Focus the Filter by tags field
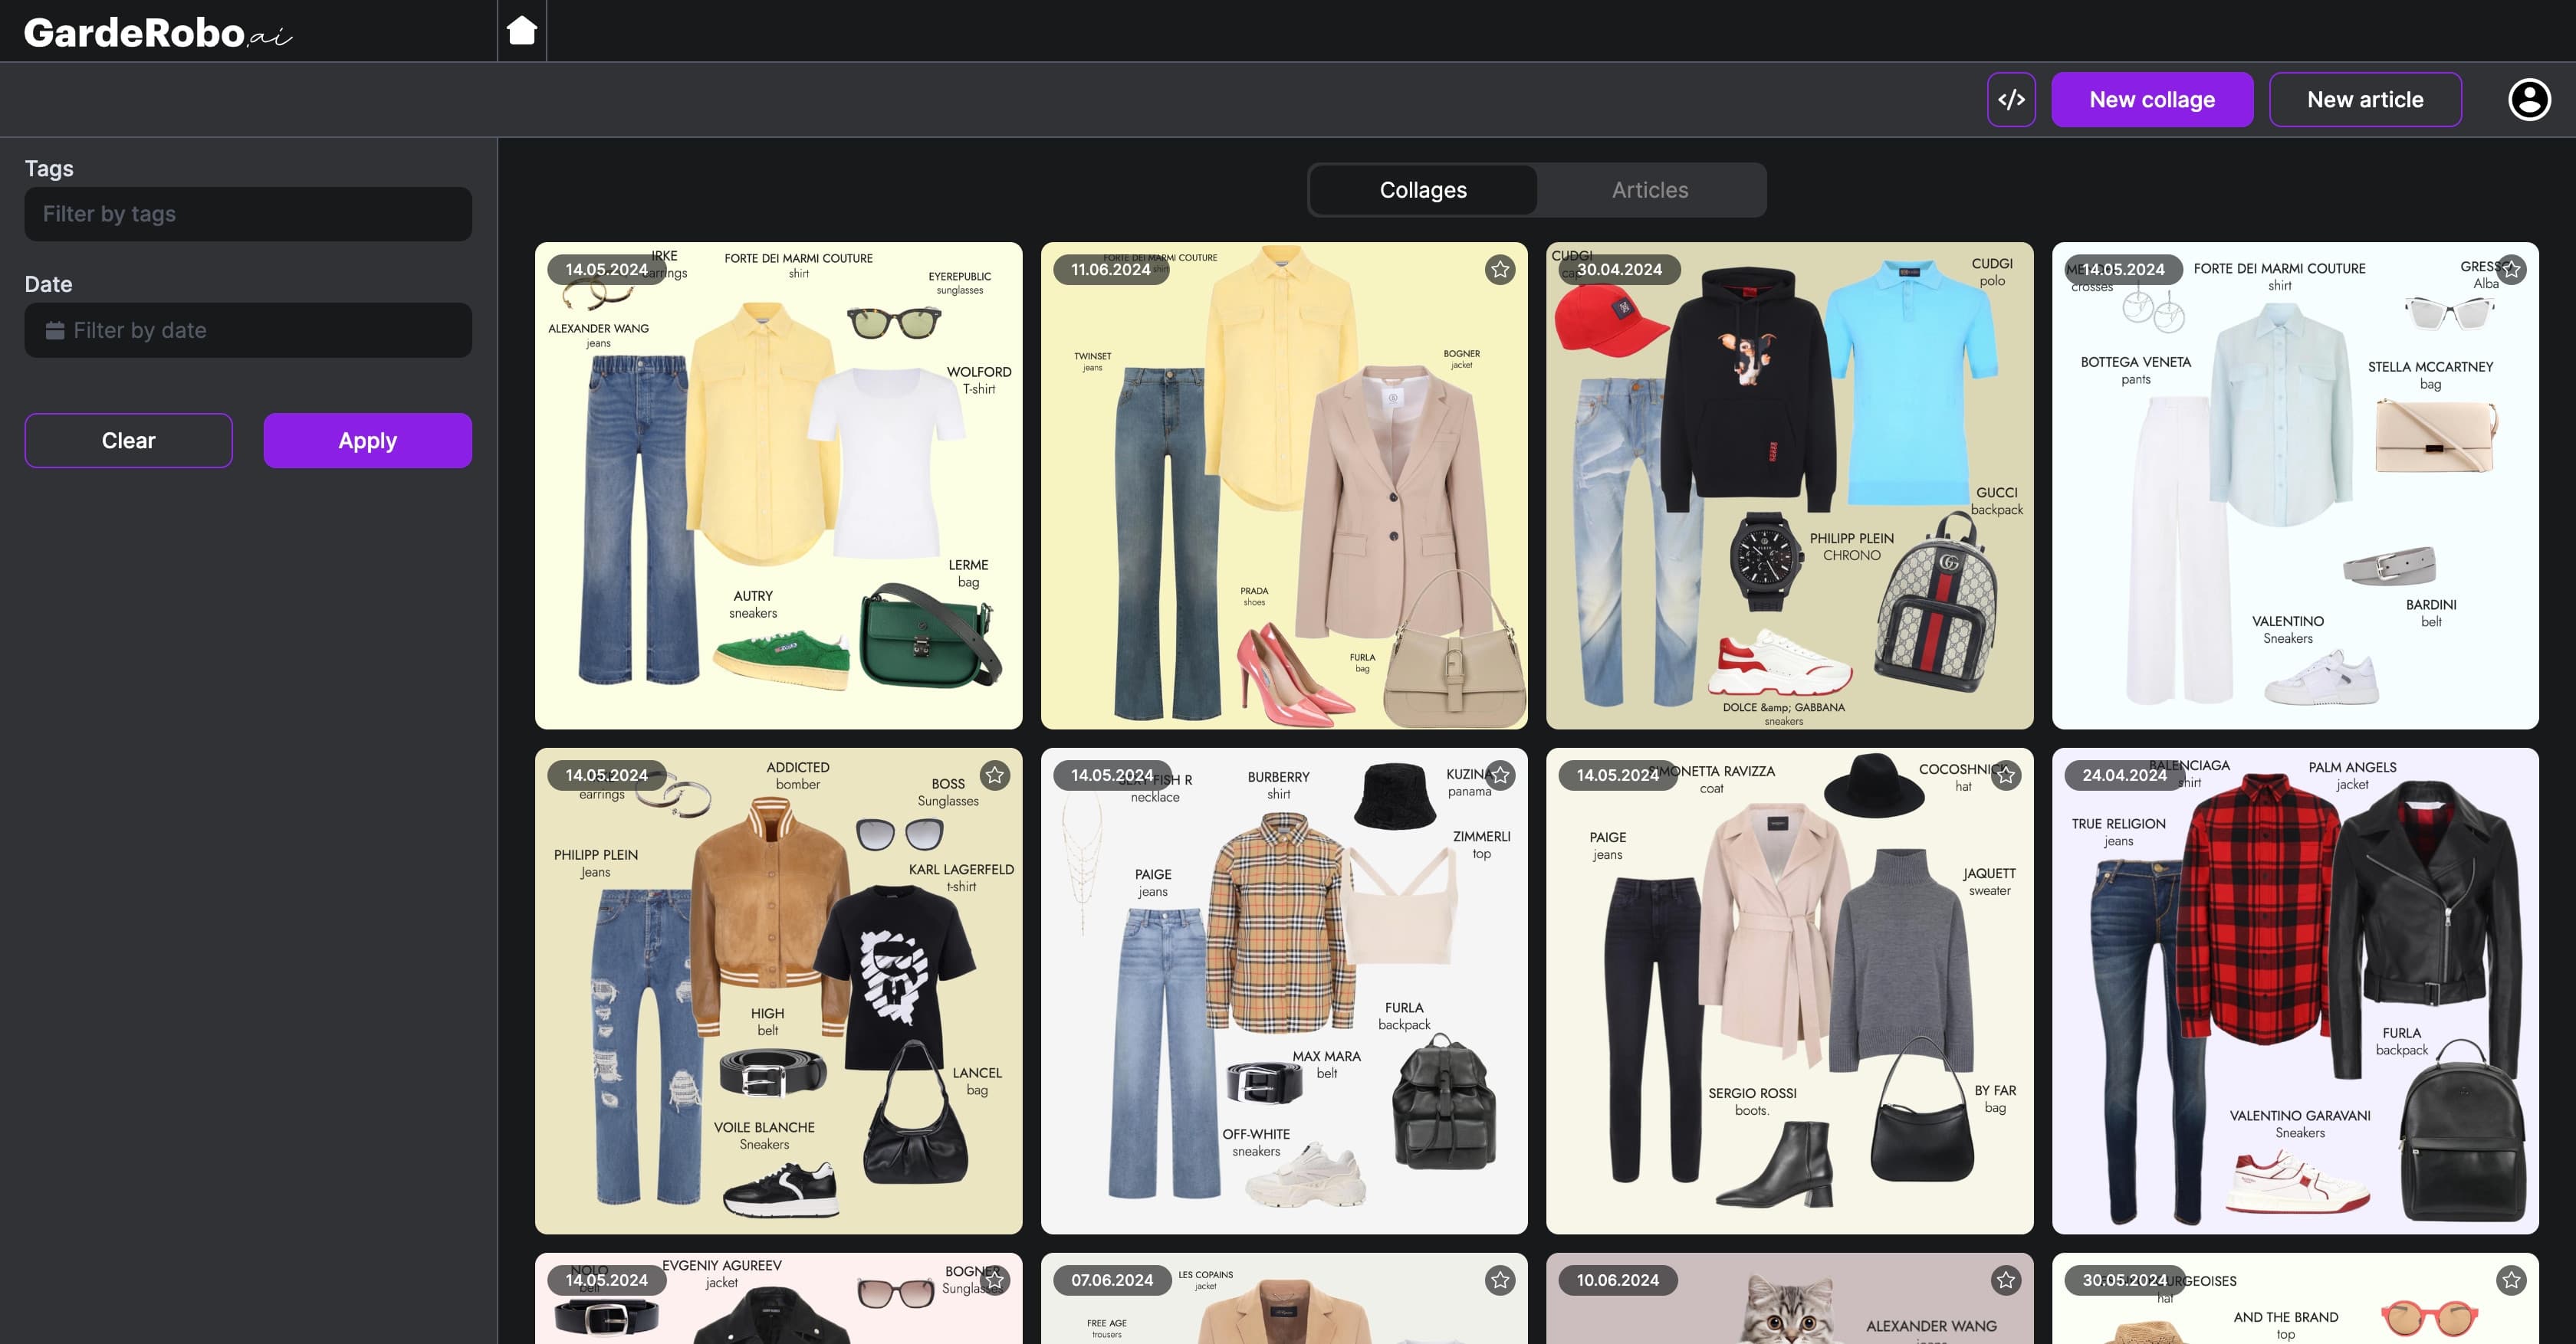The image size is (2576, 1344). pyautogui.click(x=248, y=214)
